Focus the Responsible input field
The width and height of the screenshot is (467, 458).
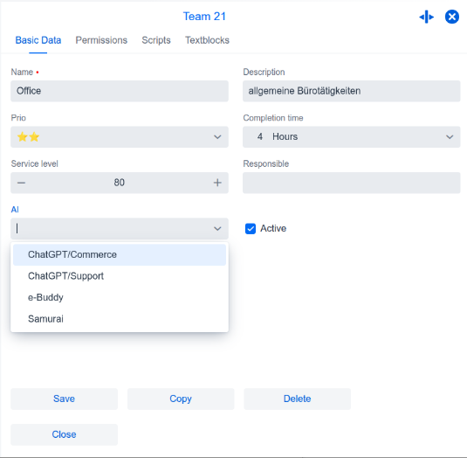[x=352, y=183]
